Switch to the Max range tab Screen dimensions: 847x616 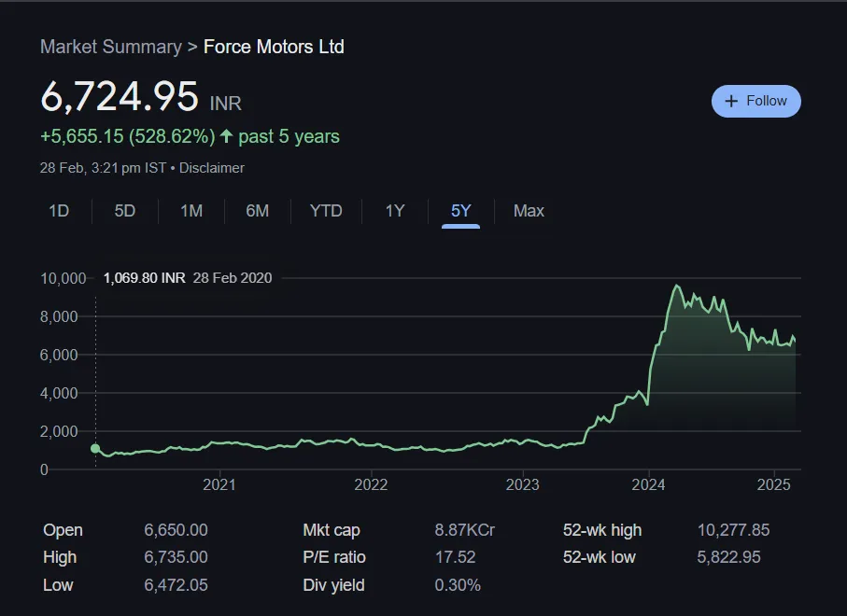coord(529,211)
